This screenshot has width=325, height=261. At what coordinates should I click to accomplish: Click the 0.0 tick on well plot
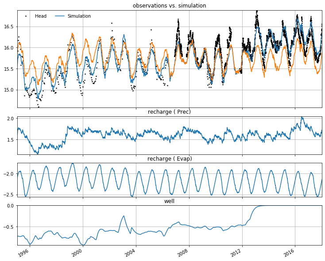[10, 206]
